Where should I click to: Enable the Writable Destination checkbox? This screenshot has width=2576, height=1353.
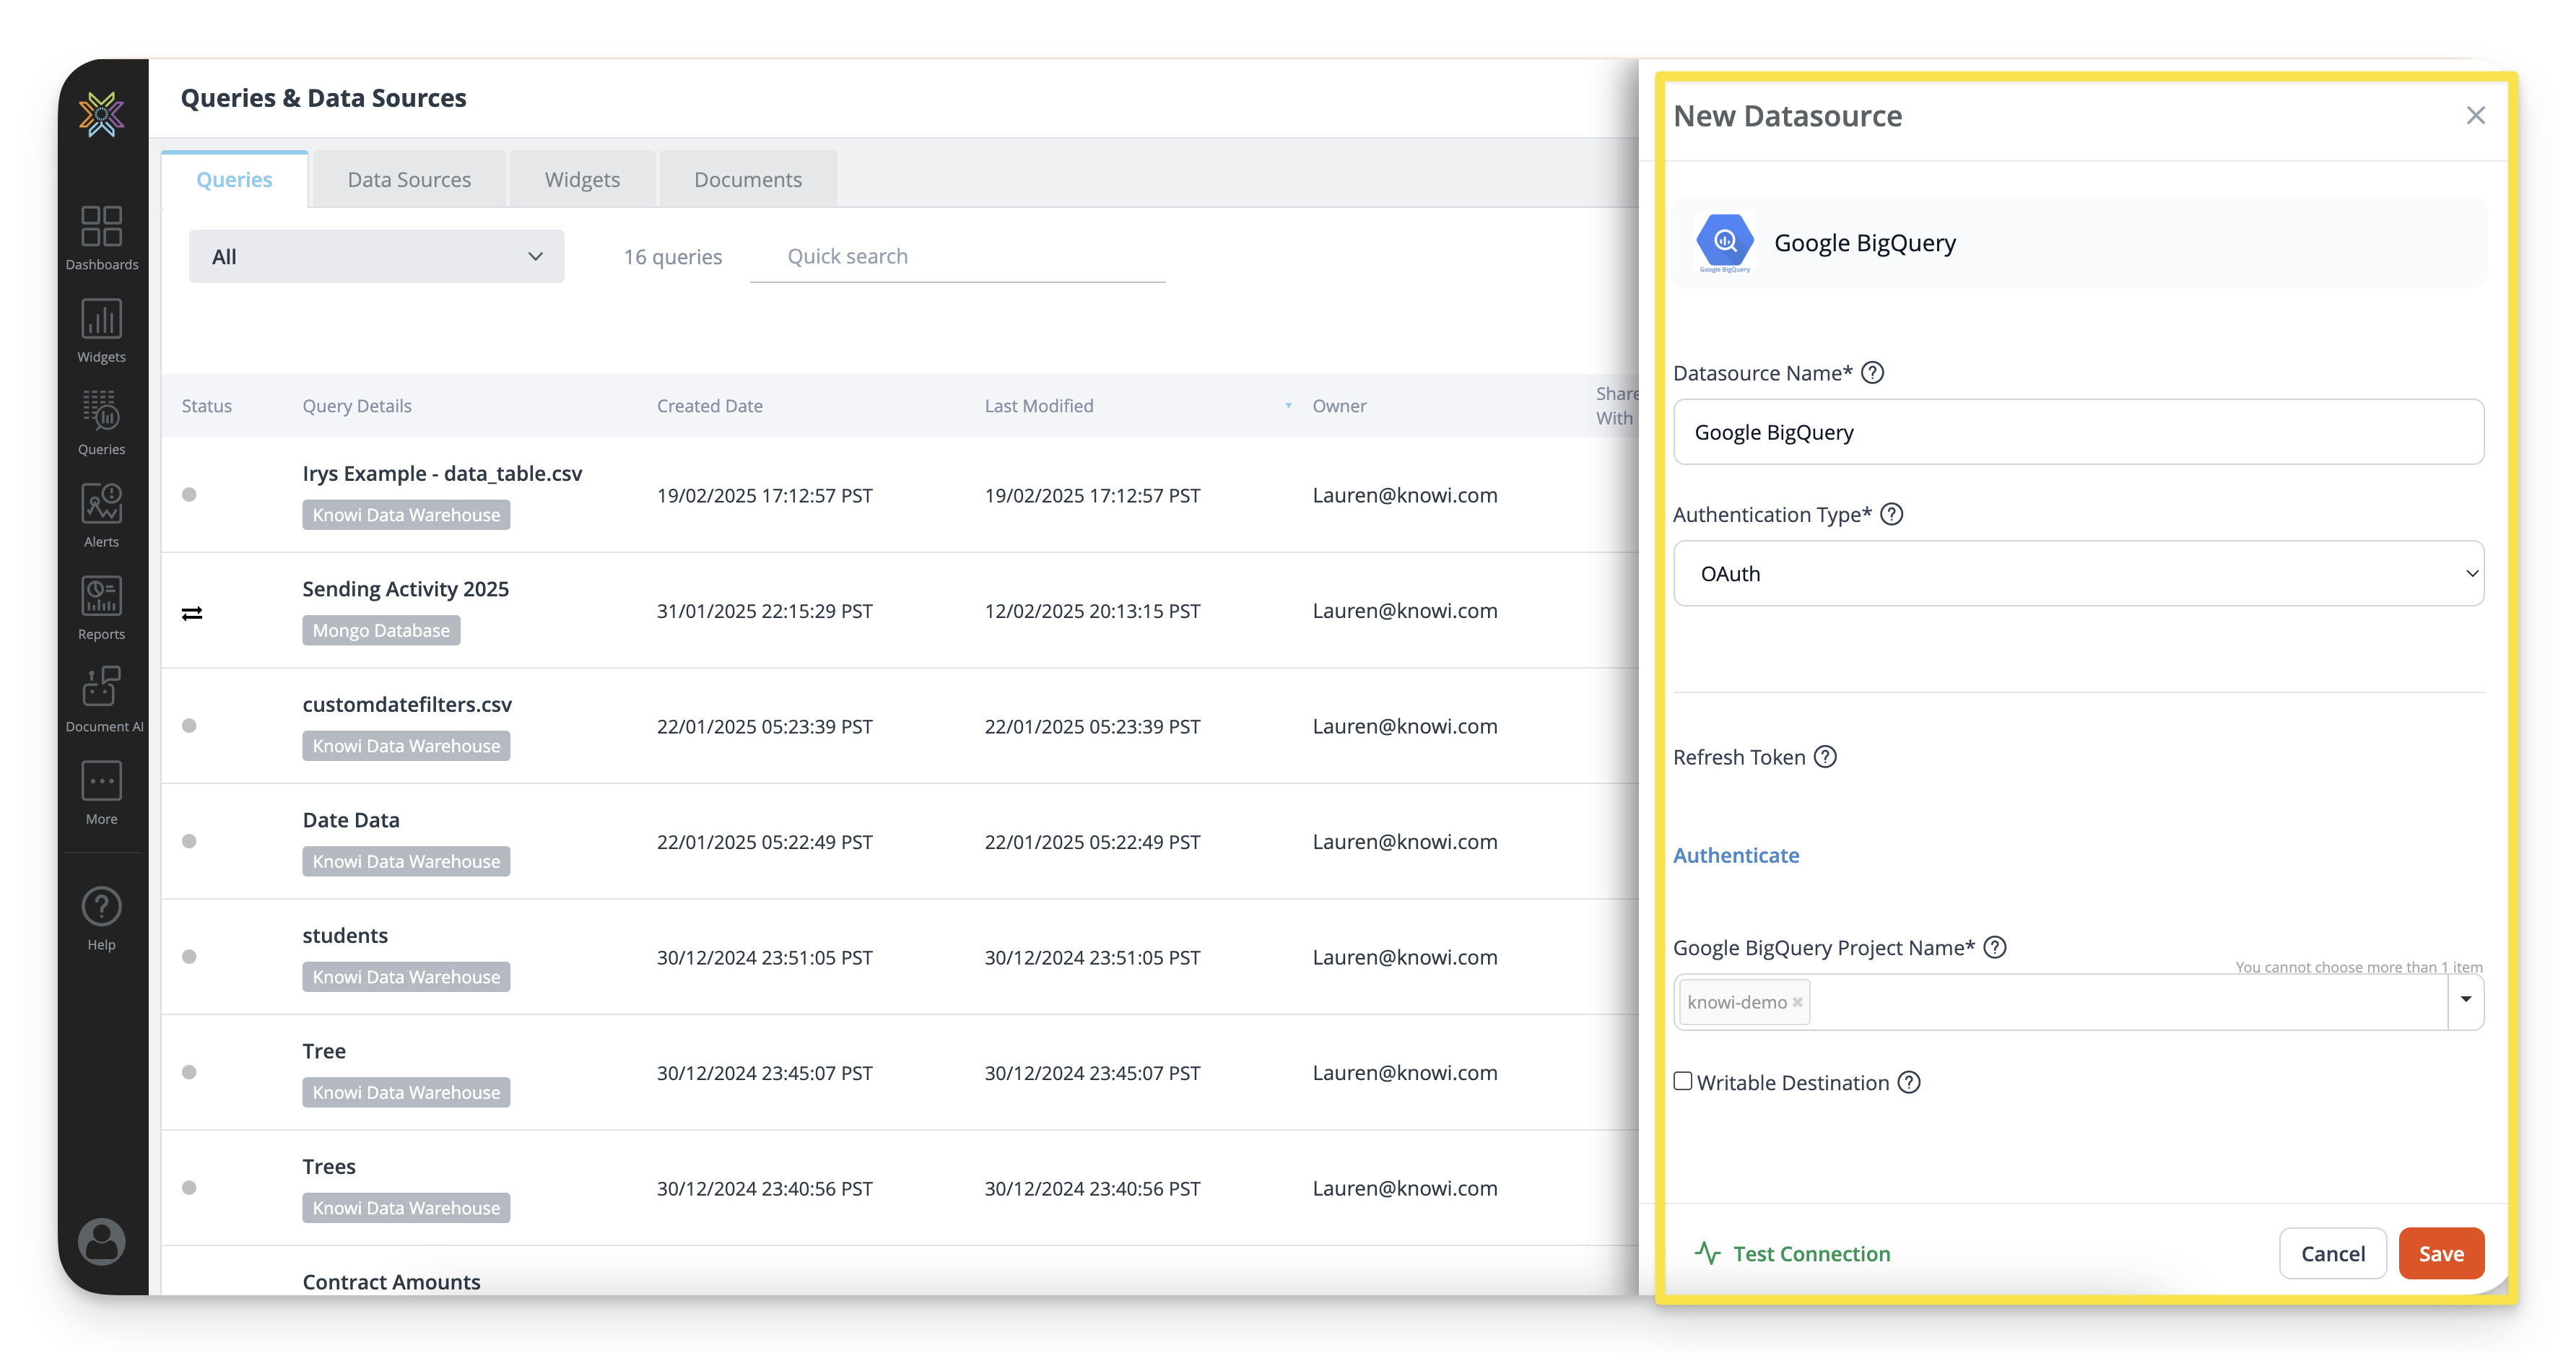1683,1081
